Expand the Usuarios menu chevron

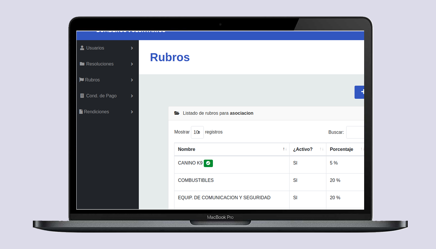[132, 48]
